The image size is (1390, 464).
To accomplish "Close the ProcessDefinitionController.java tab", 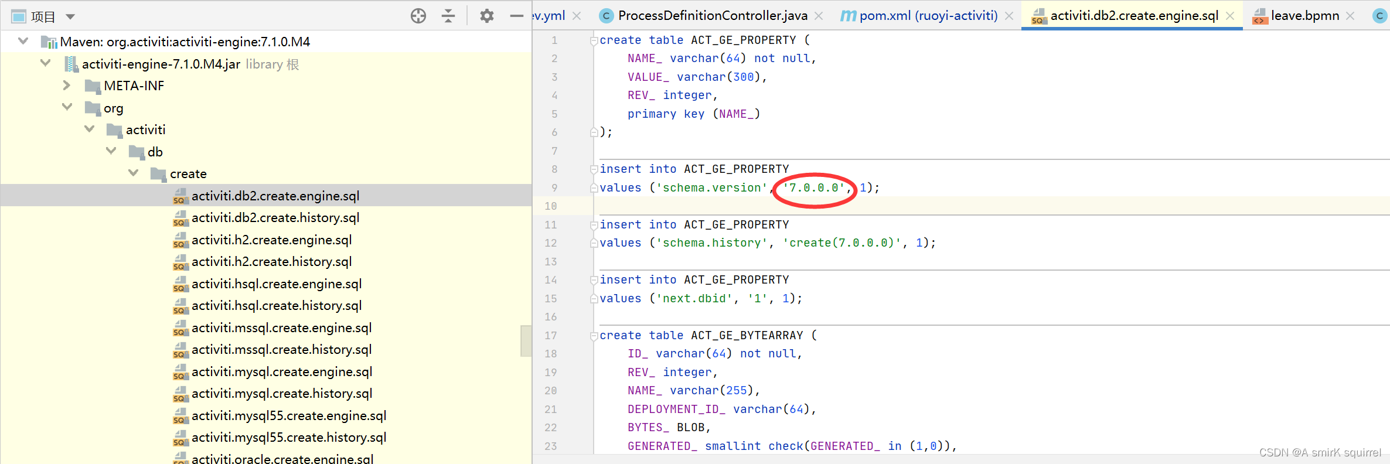I will point(819,16).
